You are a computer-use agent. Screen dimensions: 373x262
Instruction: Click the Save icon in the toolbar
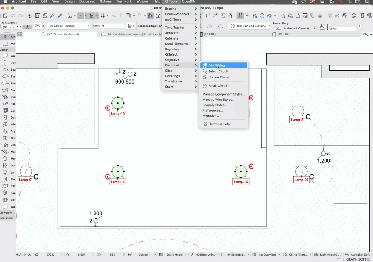tap(5, 16)
